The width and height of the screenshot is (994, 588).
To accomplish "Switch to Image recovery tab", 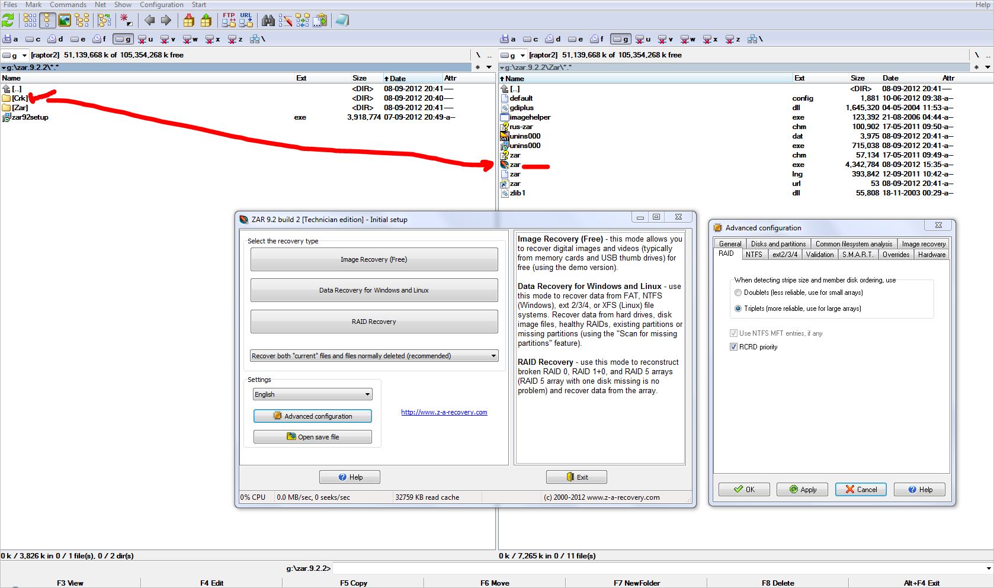I will (924, 244).
